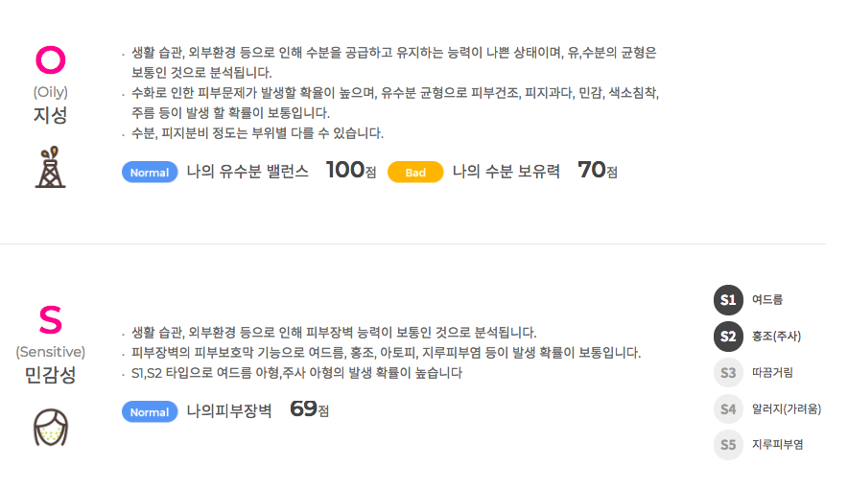848x489 pixels.
Task: Click the 69점 skin barrier score
Action: coord(310,409)
